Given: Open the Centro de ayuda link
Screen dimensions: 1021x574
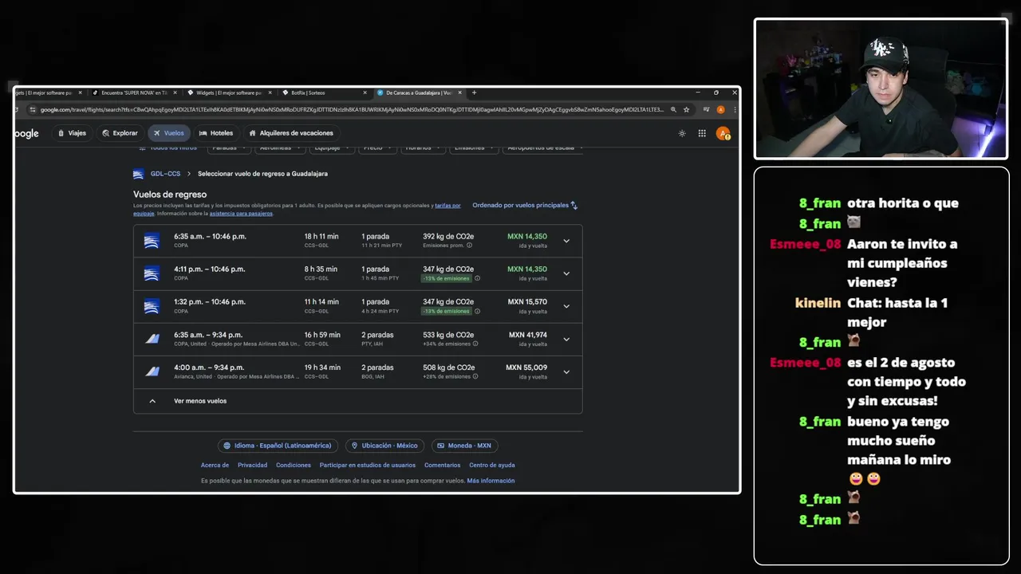Looking at the screenshot, I should (x=492, y=465).
